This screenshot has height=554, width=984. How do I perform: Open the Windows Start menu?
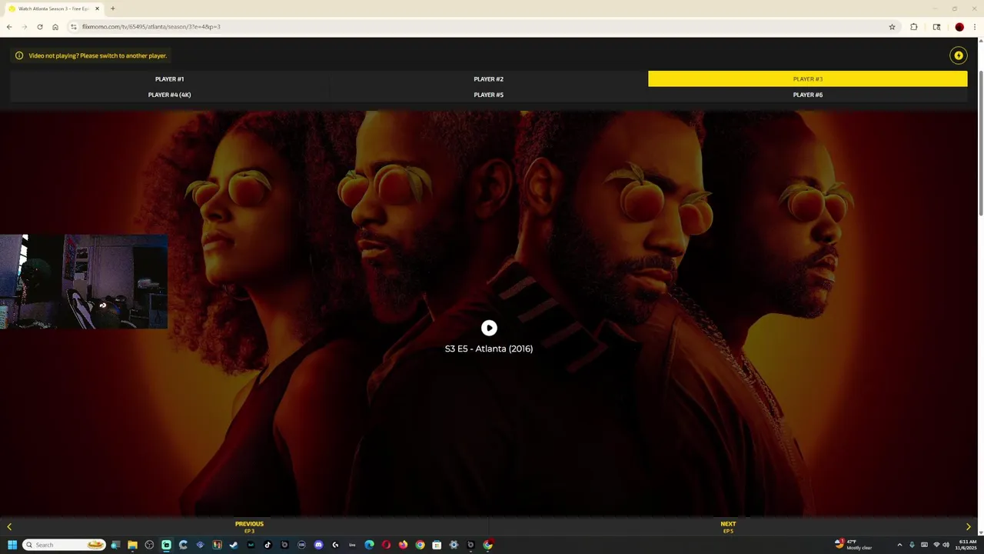12,545
